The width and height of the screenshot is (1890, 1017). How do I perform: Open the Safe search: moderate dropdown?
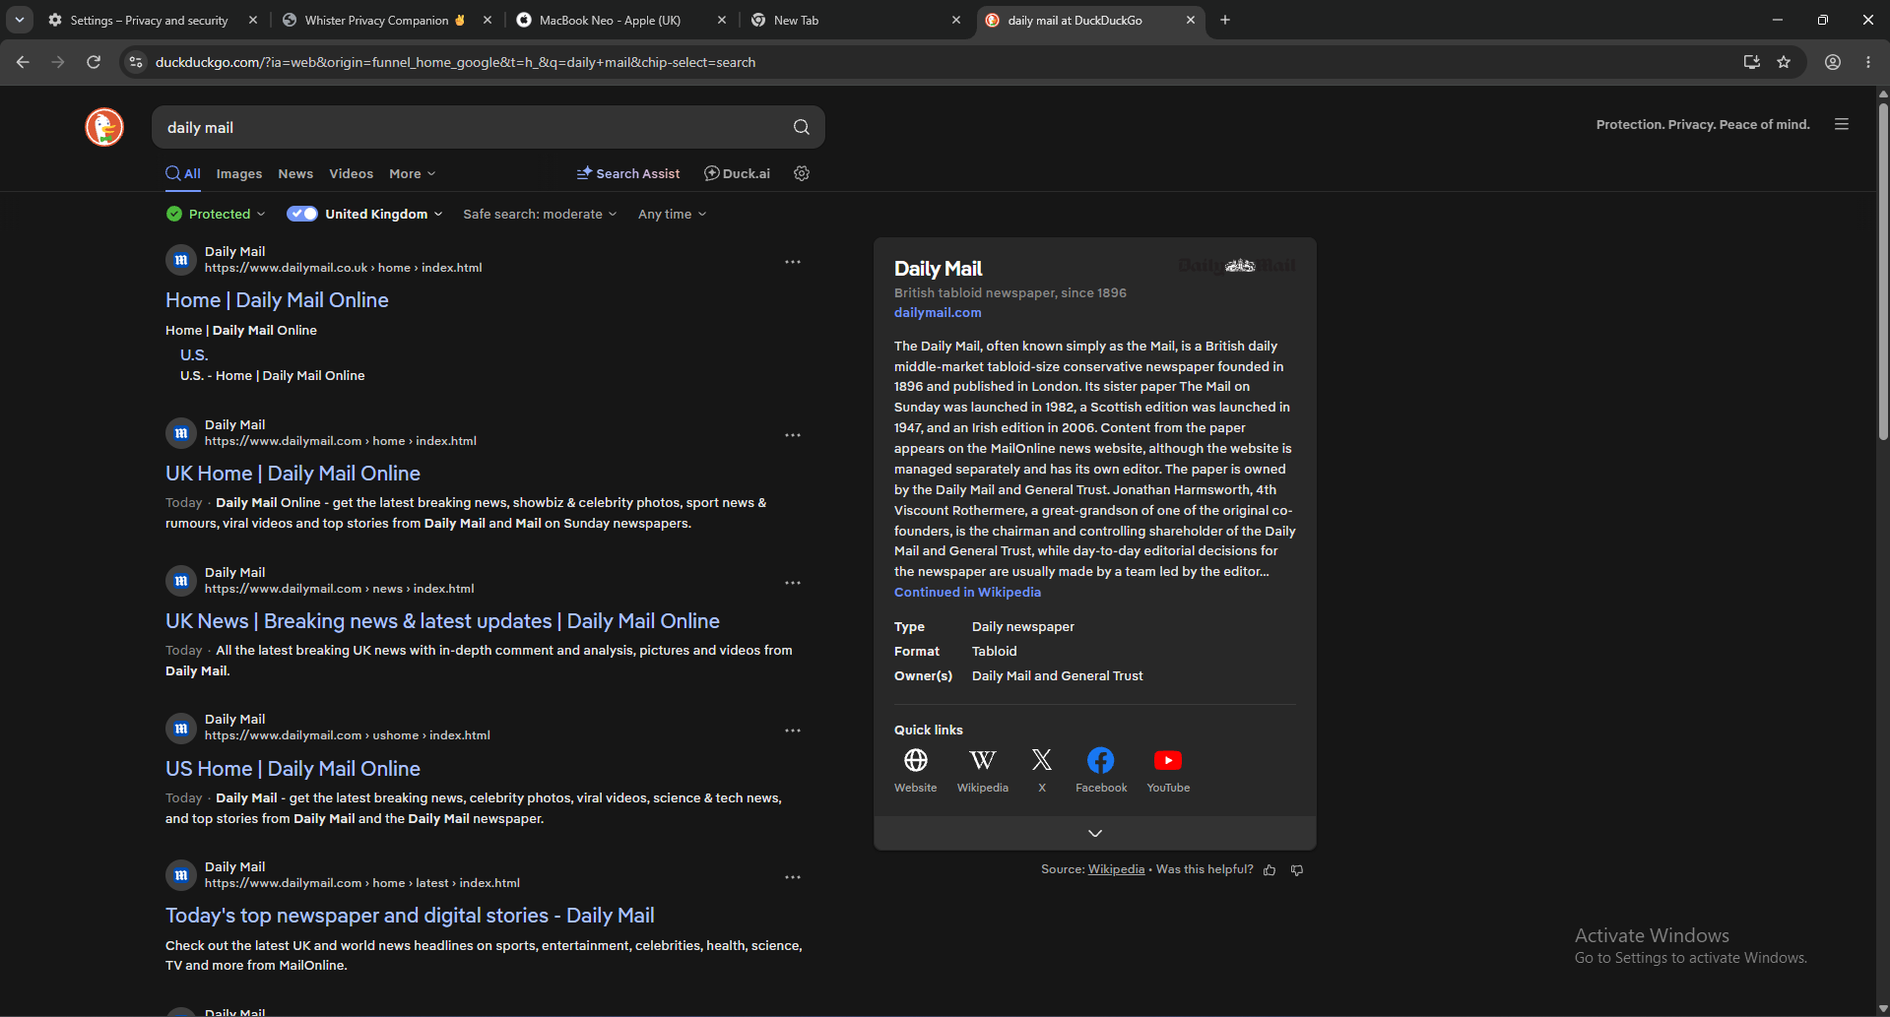tap(540, 214)
